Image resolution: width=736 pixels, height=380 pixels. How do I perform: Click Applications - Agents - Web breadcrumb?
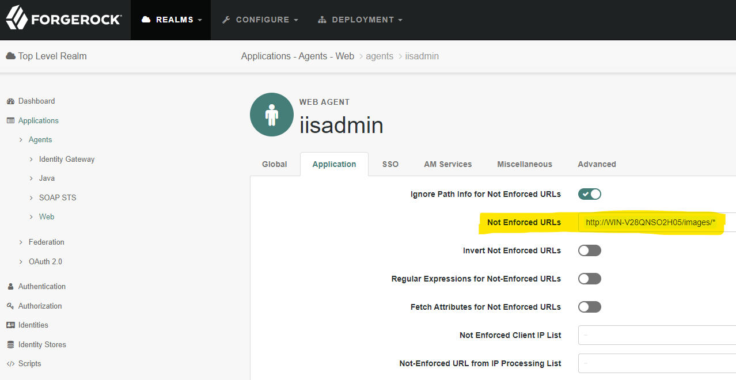(298, 56)
